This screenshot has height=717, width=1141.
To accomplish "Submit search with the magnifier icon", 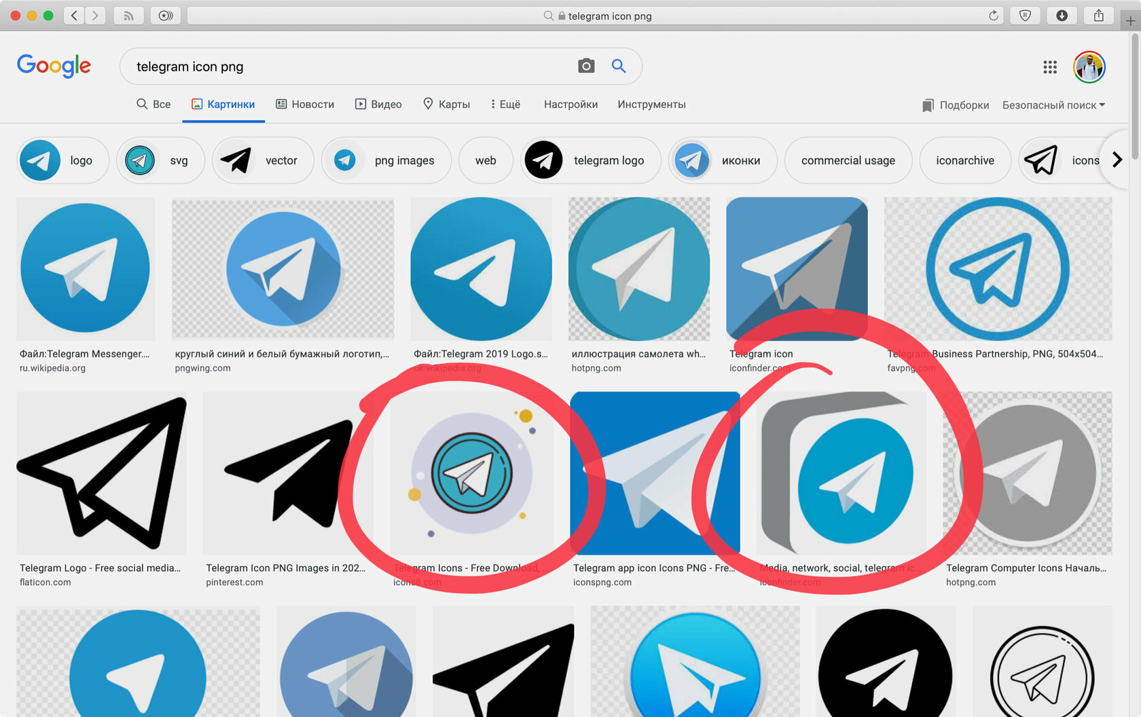I will [619, 66].
